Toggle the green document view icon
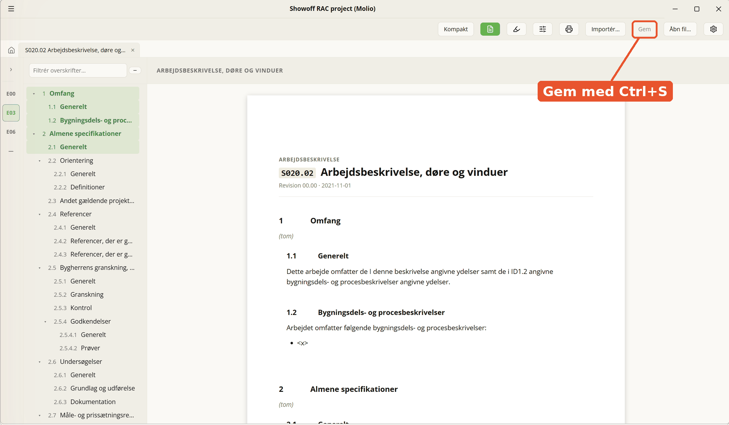This screenshot has width=729, height=425. pyautogui.click(x=490, y=29)
